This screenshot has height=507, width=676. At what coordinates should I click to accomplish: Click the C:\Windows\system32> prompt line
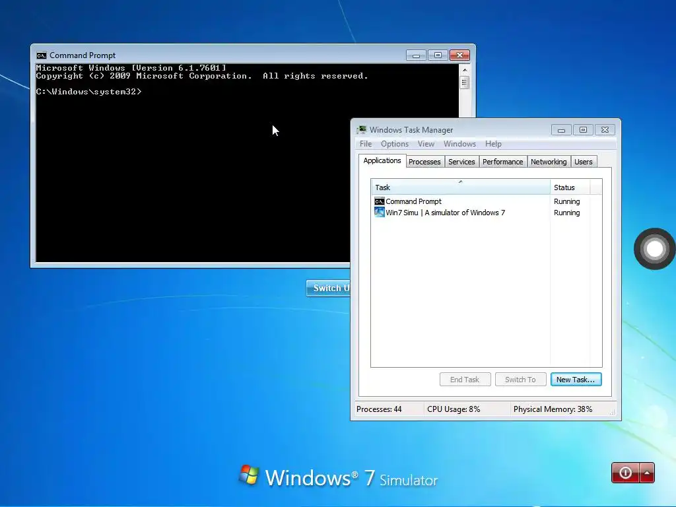click(88, 91)
